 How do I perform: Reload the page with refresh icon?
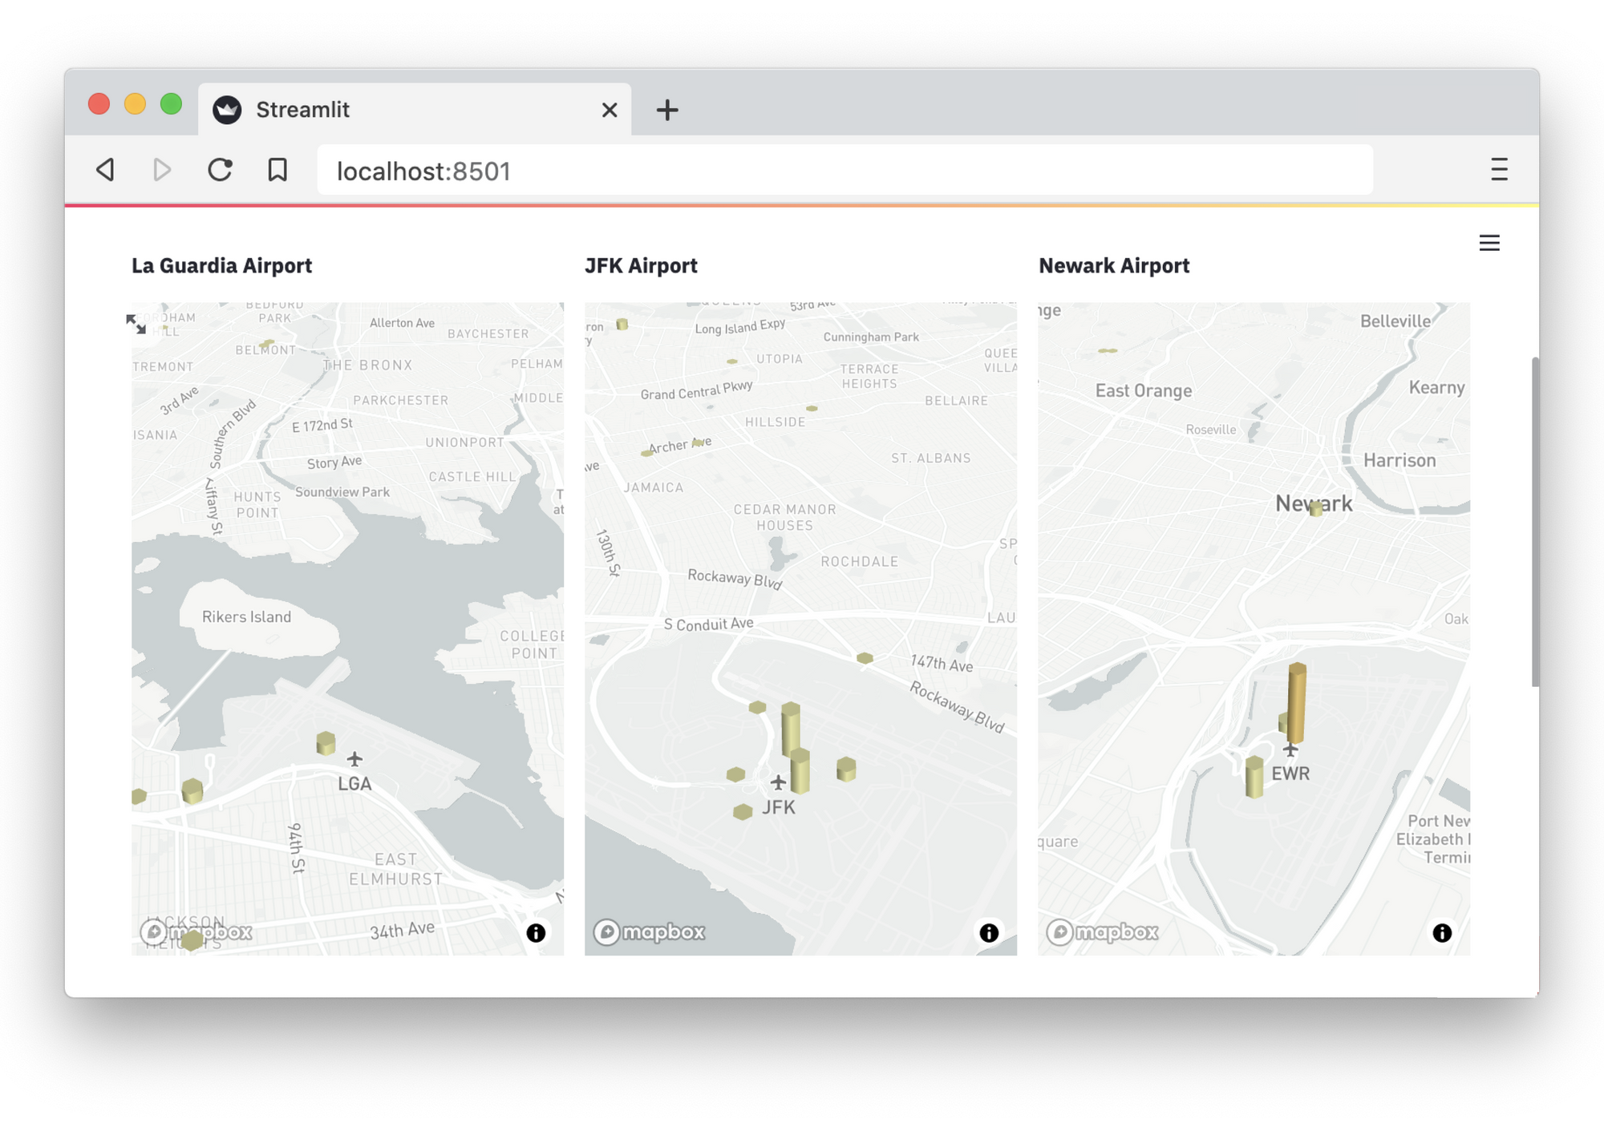[x=220, y=170]
